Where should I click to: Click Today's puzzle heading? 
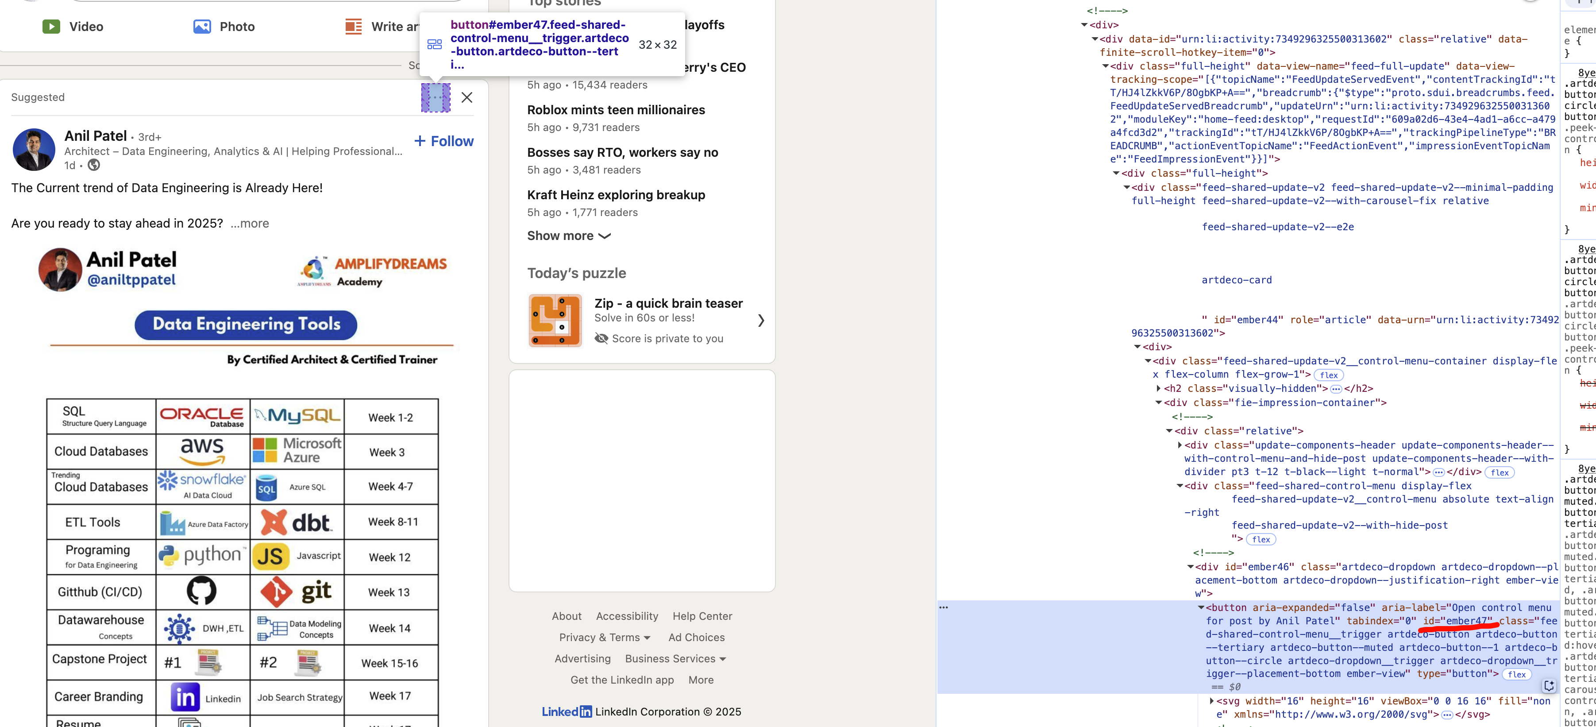(x=576, y=273)
